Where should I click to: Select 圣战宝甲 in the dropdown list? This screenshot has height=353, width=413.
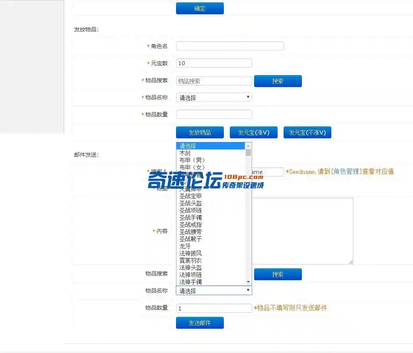coord(211,196)
